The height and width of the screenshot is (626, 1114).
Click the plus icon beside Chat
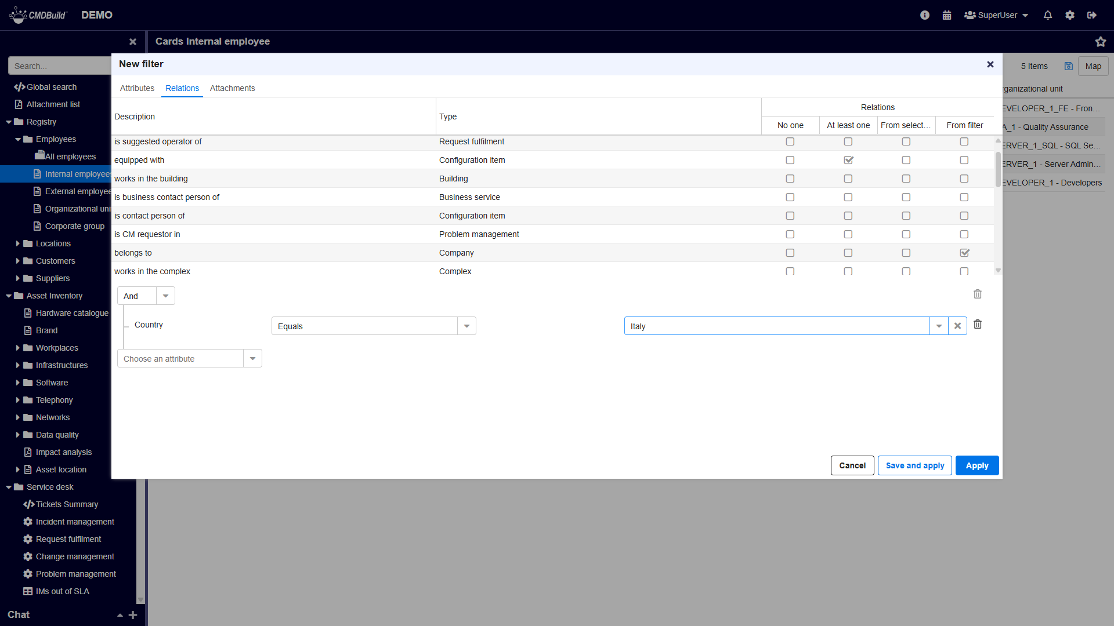tap(133, 615)
